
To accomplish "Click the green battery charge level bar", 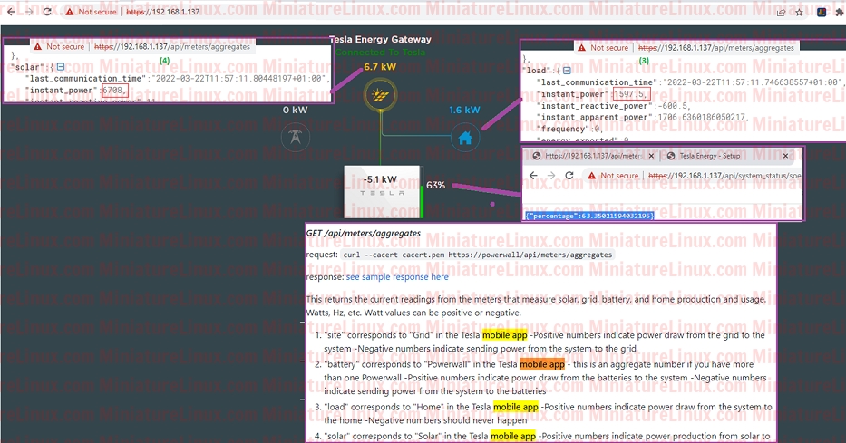I will pyautogui.click(x=422, y=201).
